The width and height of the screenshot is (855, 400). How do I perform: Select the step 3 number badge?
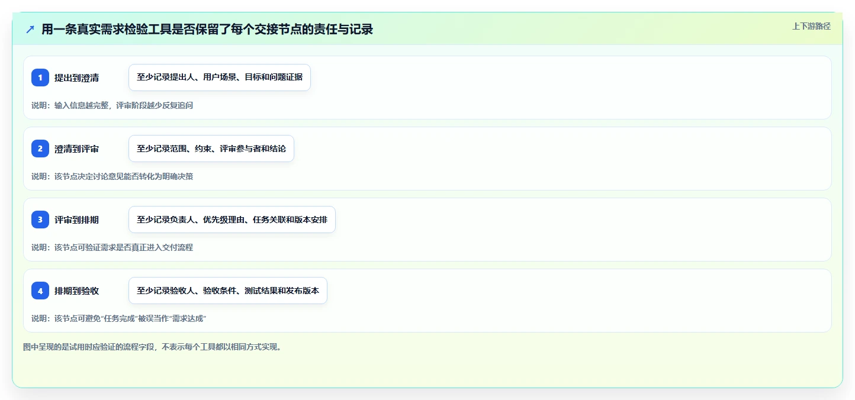tap(40, 220)
